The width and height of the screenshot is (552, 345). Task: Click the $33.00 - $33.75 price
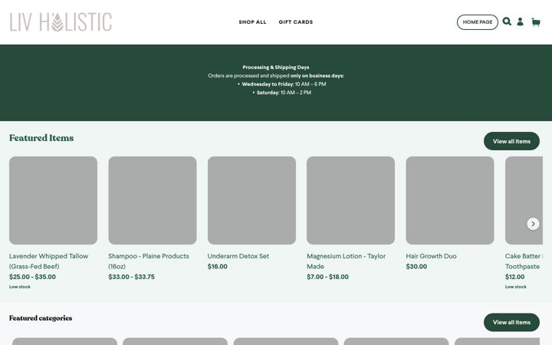point(131,277)
